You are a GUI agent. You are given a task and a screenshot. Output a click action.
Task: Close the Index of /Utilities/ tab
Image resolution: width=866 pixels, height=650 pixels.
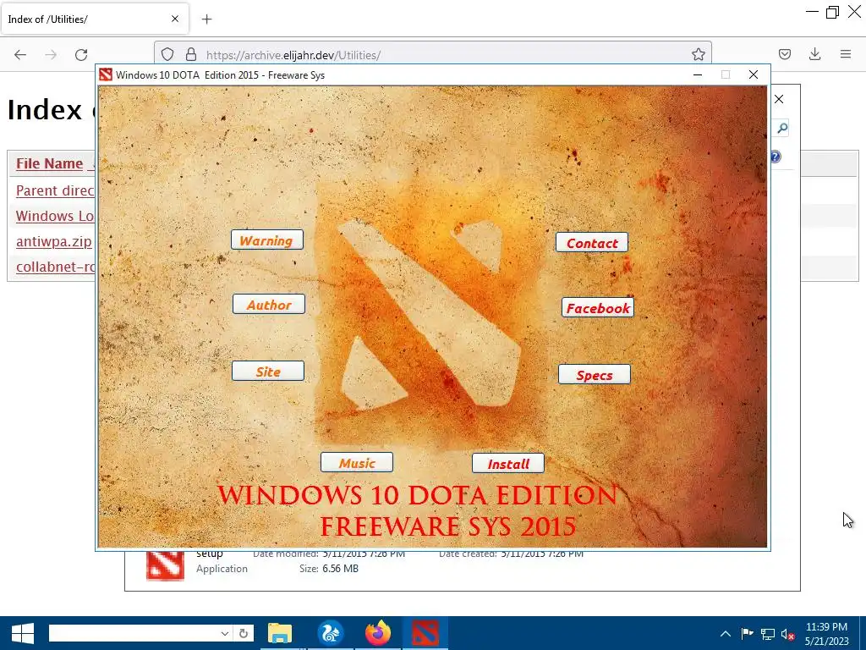[x=175, y=19]
